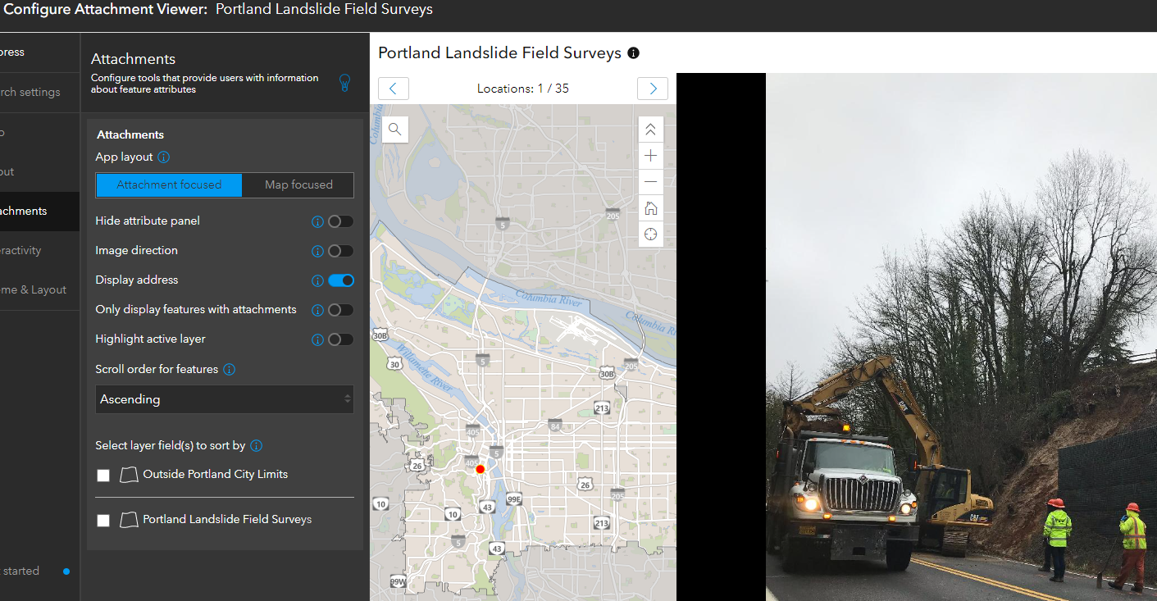
Task: Collapse map controls with double chevron icon
Action: [650, 129]
